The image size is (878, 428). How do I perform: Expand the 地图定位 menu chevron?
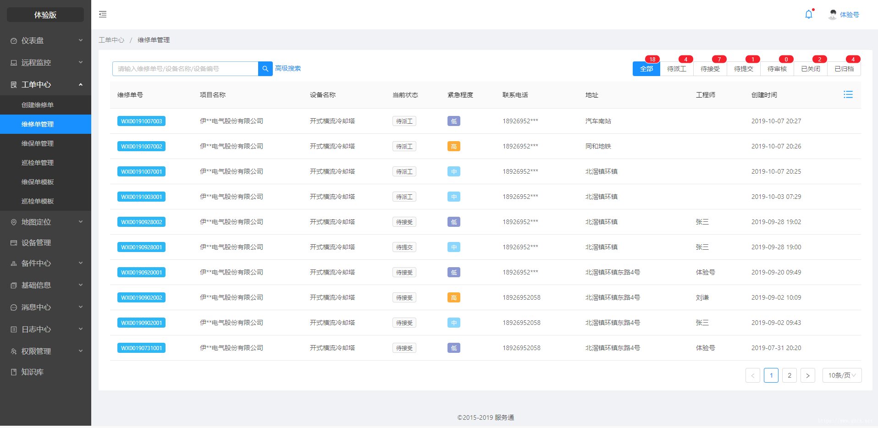click(81, 222)
